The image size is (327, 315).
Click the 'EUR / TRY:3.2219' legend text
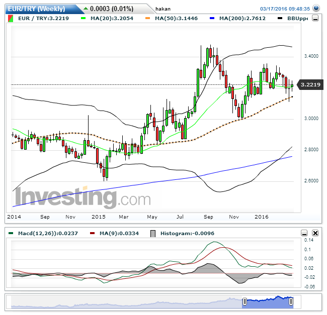43,18
